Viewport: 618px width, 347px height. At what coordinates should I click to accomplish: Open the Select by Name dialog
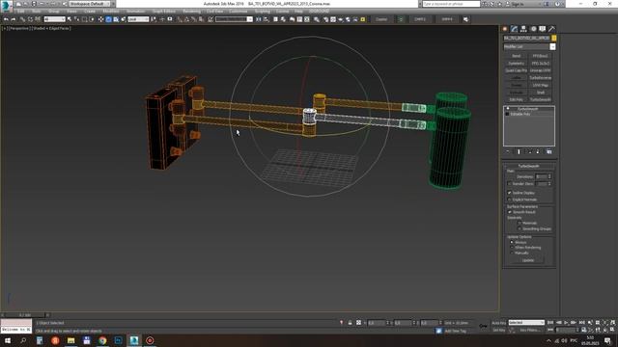77,19
